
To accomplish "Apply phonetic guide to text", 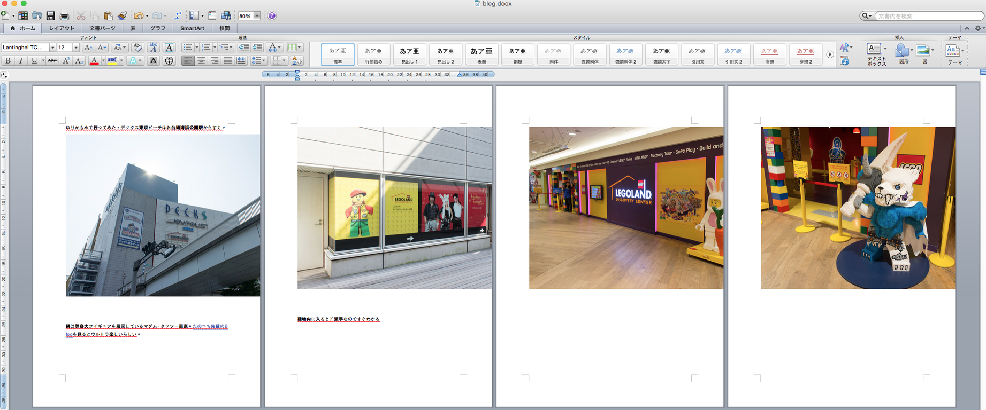I will click(x=154, y=48).
